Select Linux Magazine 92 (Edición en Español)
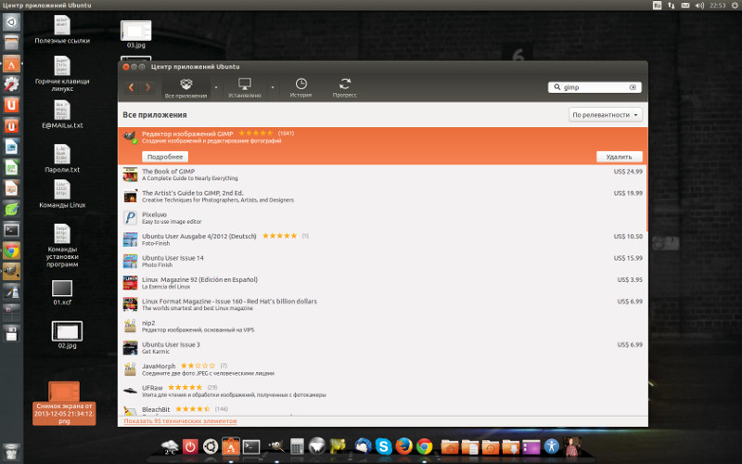This screenshot has height=464, width=742. [382, 283]
